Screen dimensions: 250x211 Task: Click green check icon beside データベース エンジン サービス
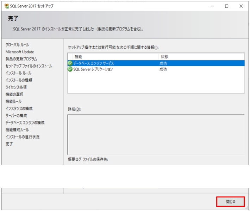[x=70, y=63]
